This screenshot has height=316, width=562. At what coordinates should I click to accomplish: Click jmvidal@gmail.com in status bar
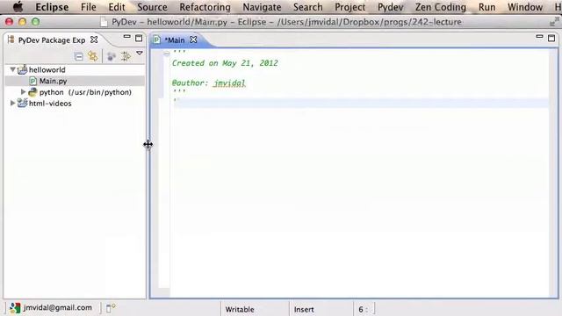57,307
